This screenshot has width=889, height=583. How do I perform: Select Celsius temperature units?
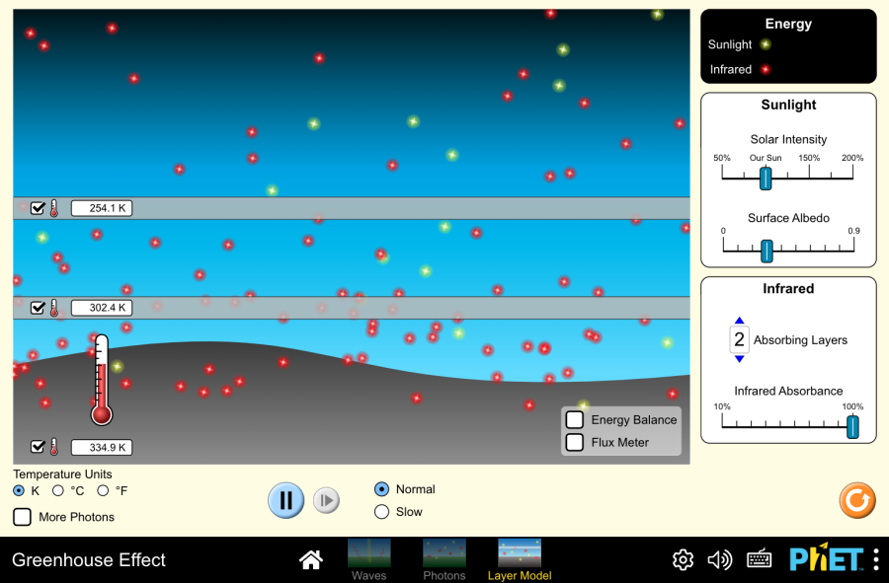pyautogui.click(x=58, y=490)
